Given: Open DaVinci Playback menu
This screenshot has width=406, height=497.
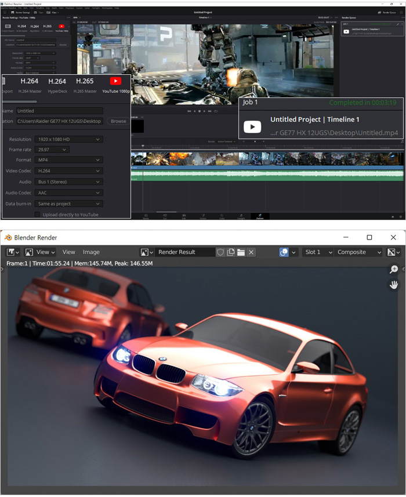Looking at the screenshot, I should pos(70,8).
